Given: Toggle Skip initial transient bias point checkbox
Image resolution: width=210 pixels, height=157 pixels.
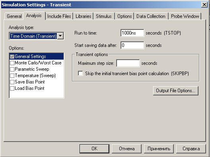Looking at the screenshot, I should 80,74.
